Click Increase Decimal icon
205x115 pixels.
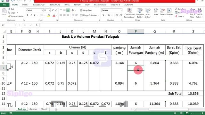pyautogui.click(x=117, y=15)
